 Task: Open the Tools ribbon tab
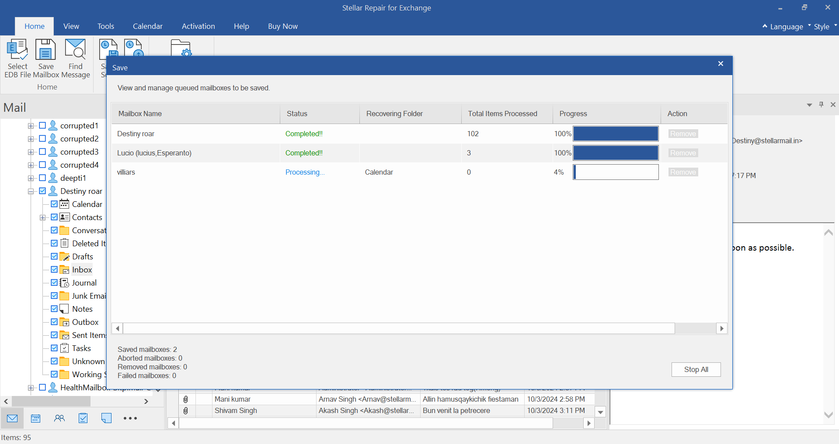click(x=105, y=26)
